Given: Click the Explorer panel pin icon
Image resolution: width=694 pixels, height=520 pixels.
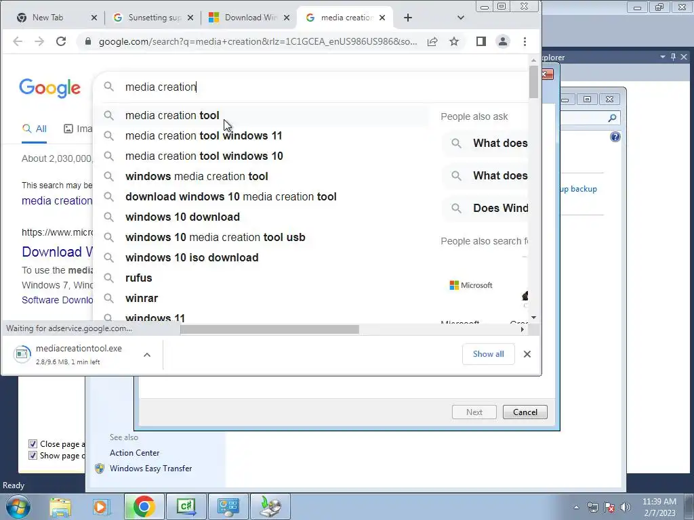Looking at the screenshot, I should point(673,57).
